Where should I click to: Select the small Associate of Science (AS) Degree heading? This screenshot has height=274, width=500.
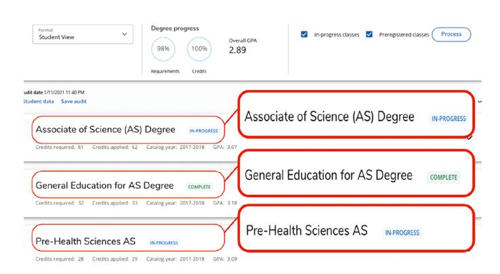pyautogui.click(x=105, y=129)
